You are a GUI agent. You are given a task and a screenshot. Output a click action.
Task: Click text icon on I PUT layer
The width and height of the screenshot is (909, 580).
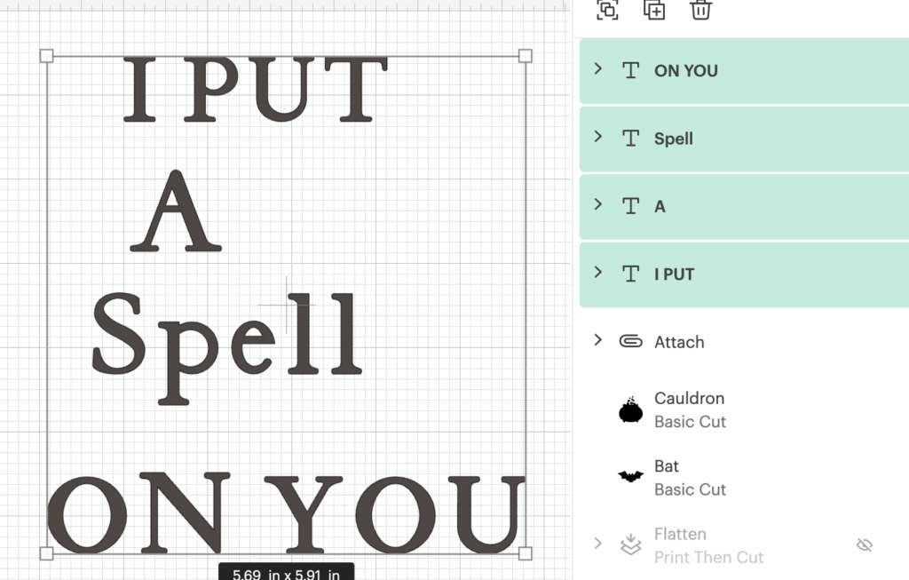(x=630, y=274)
